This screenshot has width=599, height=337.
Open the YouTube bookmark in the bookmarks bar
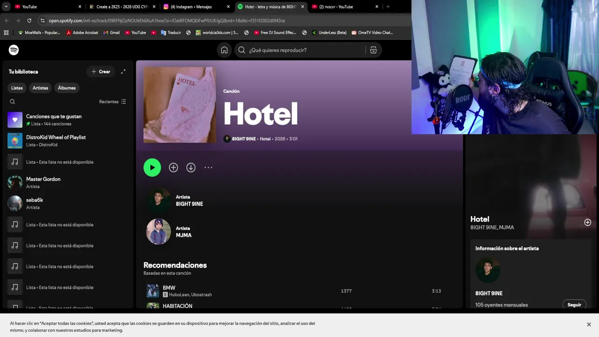(135, 33)
